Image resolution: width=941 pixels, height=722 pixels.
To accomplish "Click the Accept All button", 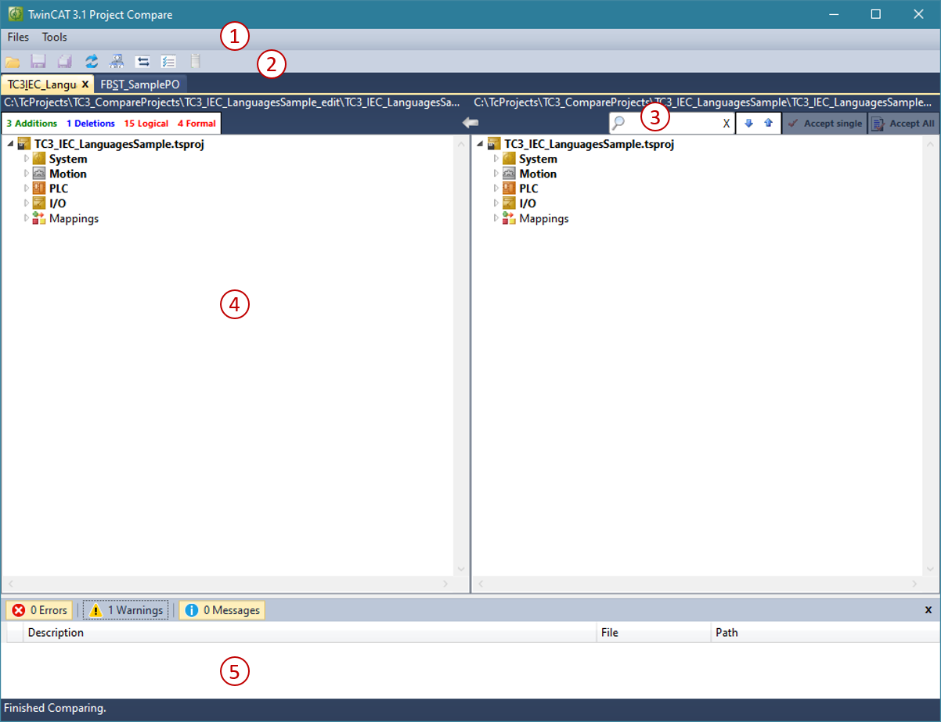I will (903, 124).
